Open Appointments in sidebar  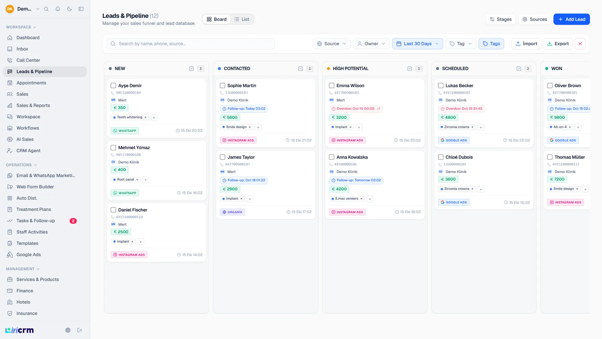coord(45,83)
